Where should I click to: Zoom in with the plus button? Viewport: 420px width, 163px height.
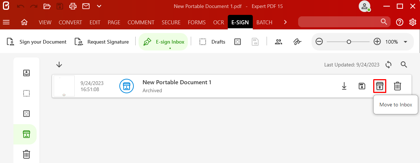click(377, 42)
